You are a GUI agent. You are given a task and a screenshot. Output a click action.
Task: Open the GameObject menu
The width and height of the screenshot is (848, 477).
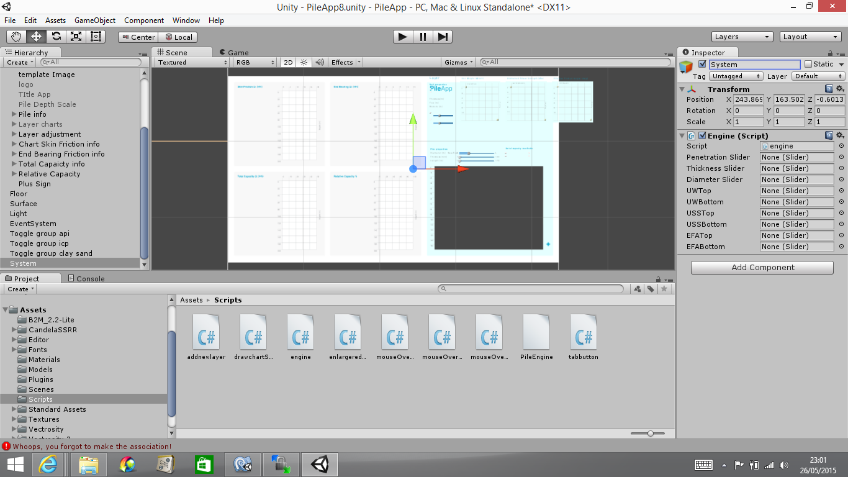pyautogui.click(x=95, y=20)
